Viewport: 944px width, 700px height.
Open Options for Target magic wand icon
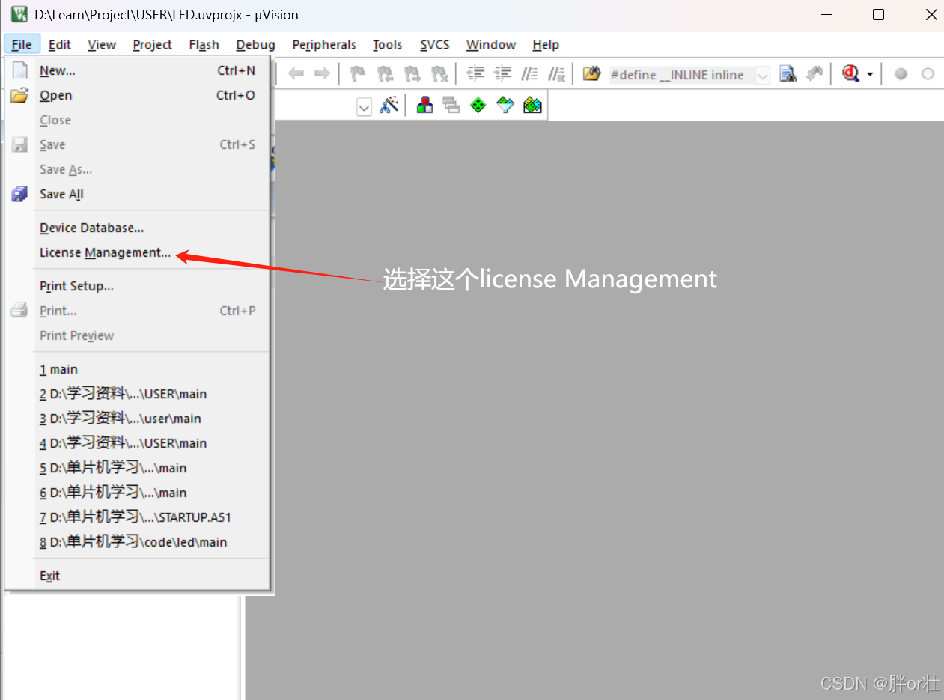point(389,106)
